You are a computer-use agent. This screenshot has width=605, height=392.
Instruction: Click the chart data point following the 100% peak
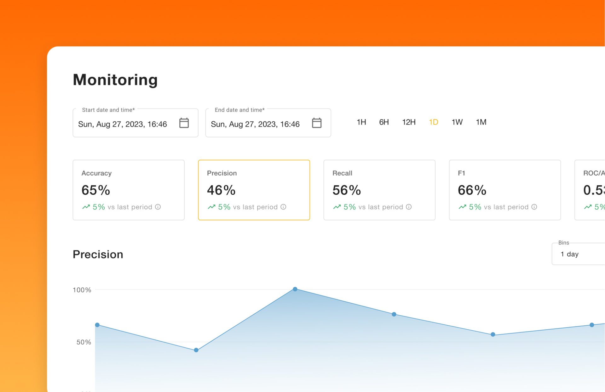(x=394, y=314)
